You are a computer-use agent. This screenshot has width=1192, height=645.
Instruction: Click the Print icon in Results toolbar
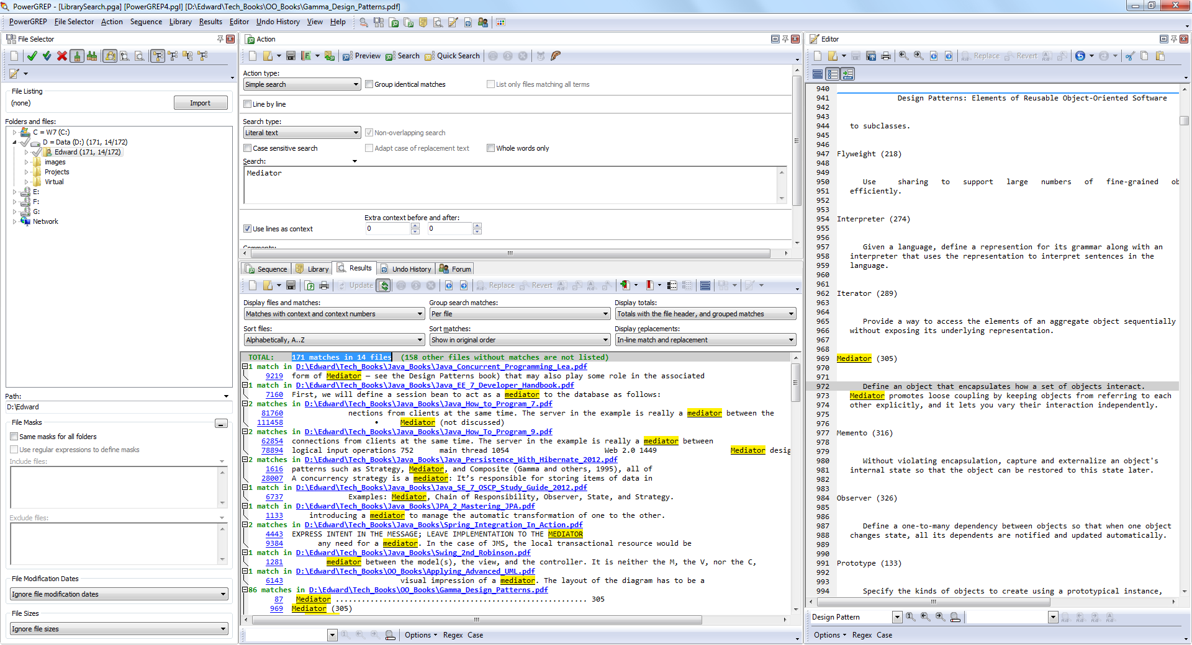coord(323,285)
